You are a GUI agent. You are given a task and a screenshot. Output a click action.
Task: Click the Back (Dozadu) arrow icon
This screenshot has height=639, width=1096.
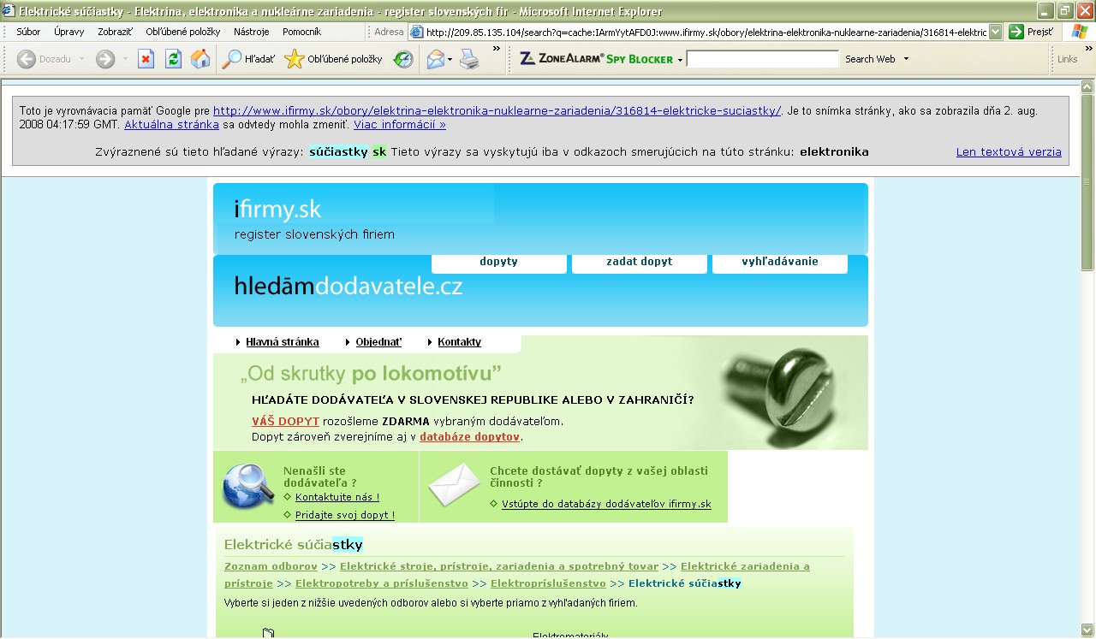click(x=26, y=59)
